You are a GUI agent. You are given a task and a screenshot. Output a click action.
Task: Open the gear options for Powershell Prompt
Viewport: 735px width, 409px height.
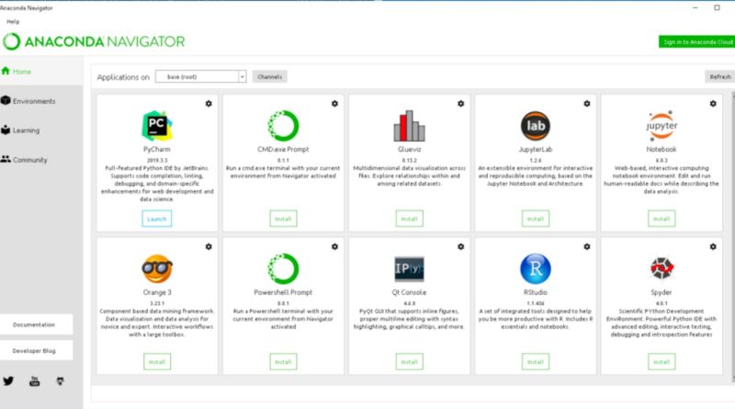(x=334, y=246)
